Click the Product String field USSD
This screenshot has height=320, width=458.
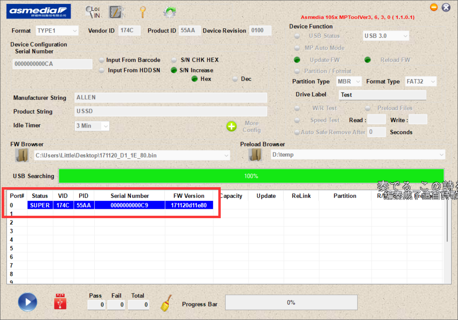click(x=171, y=111)
